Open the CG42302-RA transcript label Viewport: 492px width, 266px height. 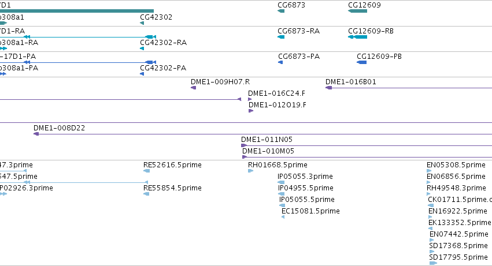(163, 43)
